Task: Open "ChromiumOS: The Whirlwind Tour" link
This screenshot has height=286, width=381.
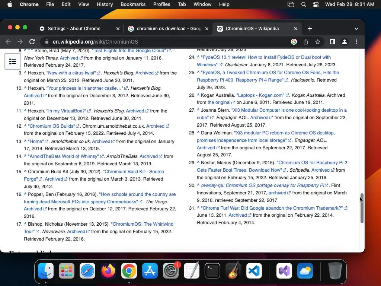Action: pos(98,228)
